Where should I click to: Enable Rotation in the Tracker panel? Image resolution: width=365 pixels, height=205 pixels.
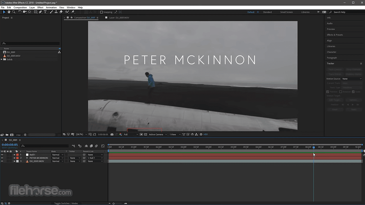click(x=340, y=92)
